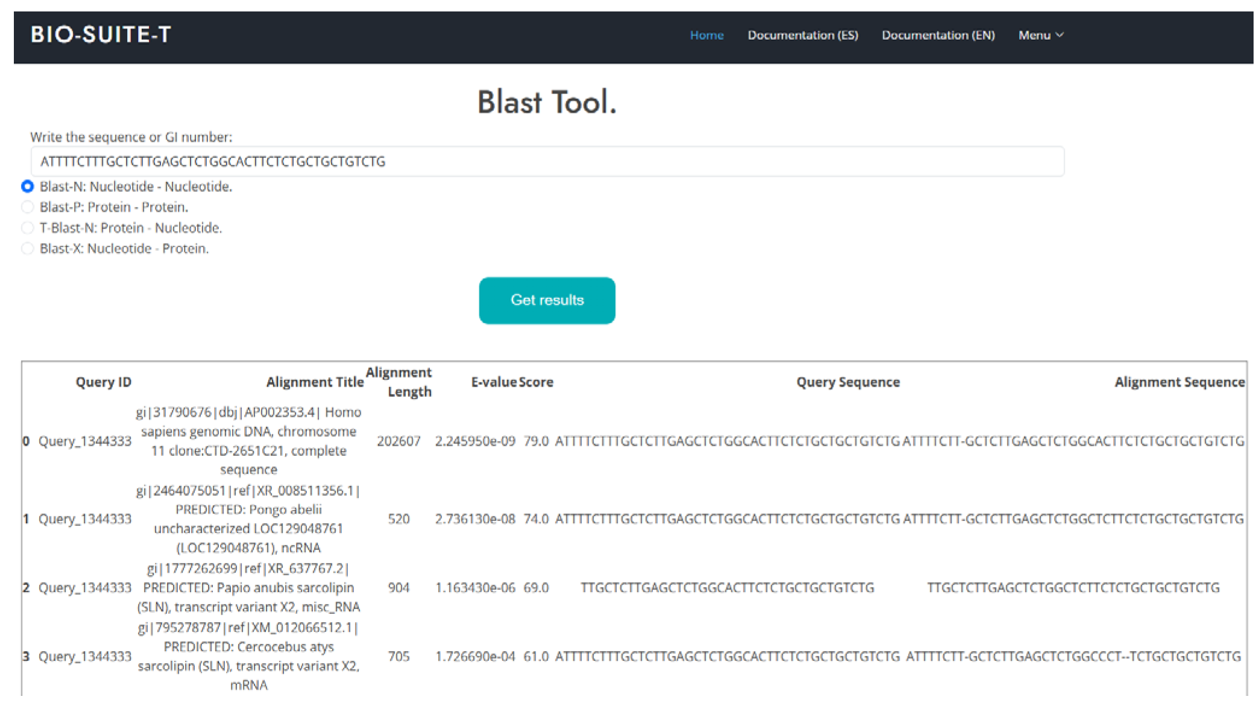Viewport: 1259px width, 717px height.
Task: Click the Blast Tool. heading
Action: 547,101
